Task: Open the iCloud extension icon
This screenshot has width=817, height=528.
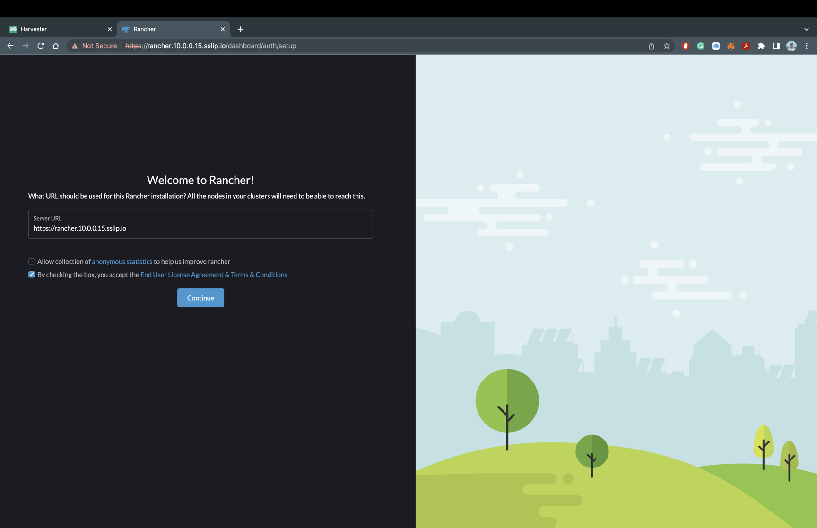Action: tap(715, 46)
